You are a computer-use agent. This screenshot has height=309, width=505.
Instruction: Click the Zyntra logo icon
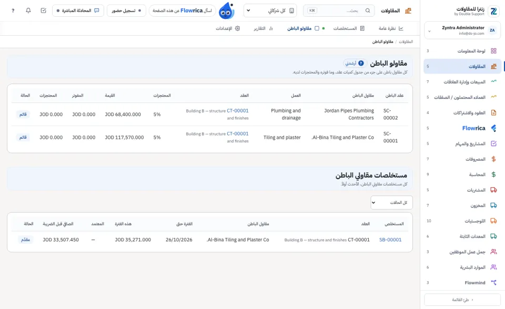coord(494,11)
